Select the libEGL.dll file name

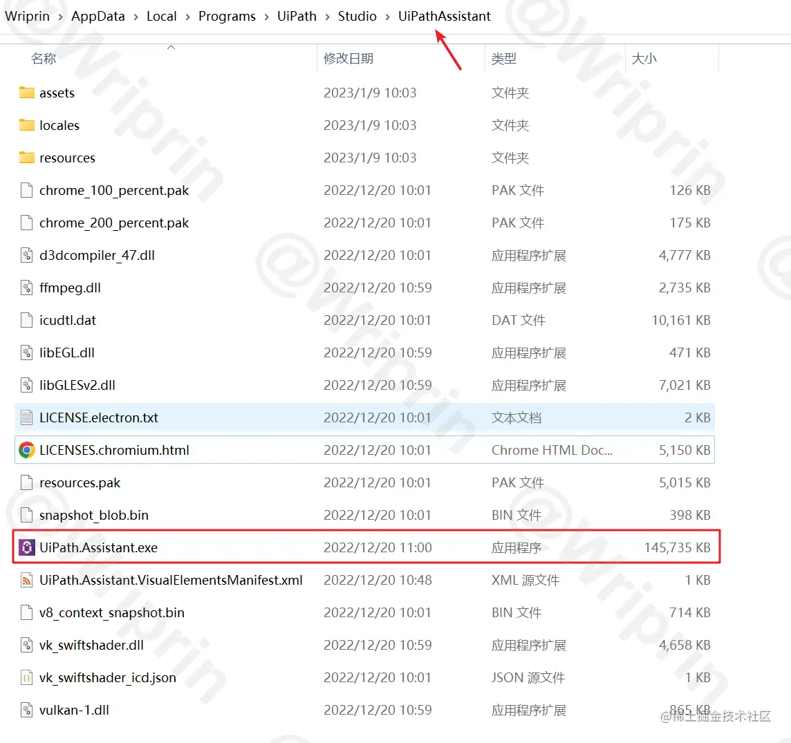tap(67, 352)
